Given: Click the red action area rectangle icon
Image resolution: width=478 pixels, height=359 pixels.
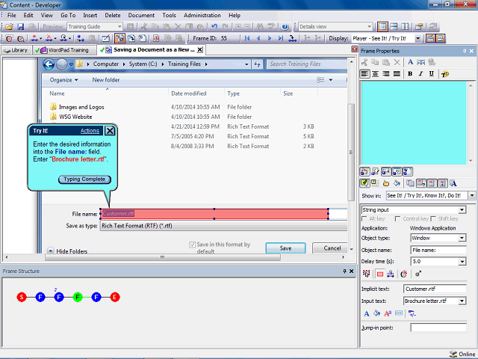Looking at the screenshot, I should click(x=380, y=274).
